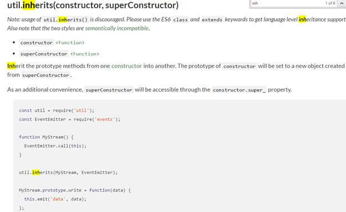Click the require('events') code line

coord(69,120)
